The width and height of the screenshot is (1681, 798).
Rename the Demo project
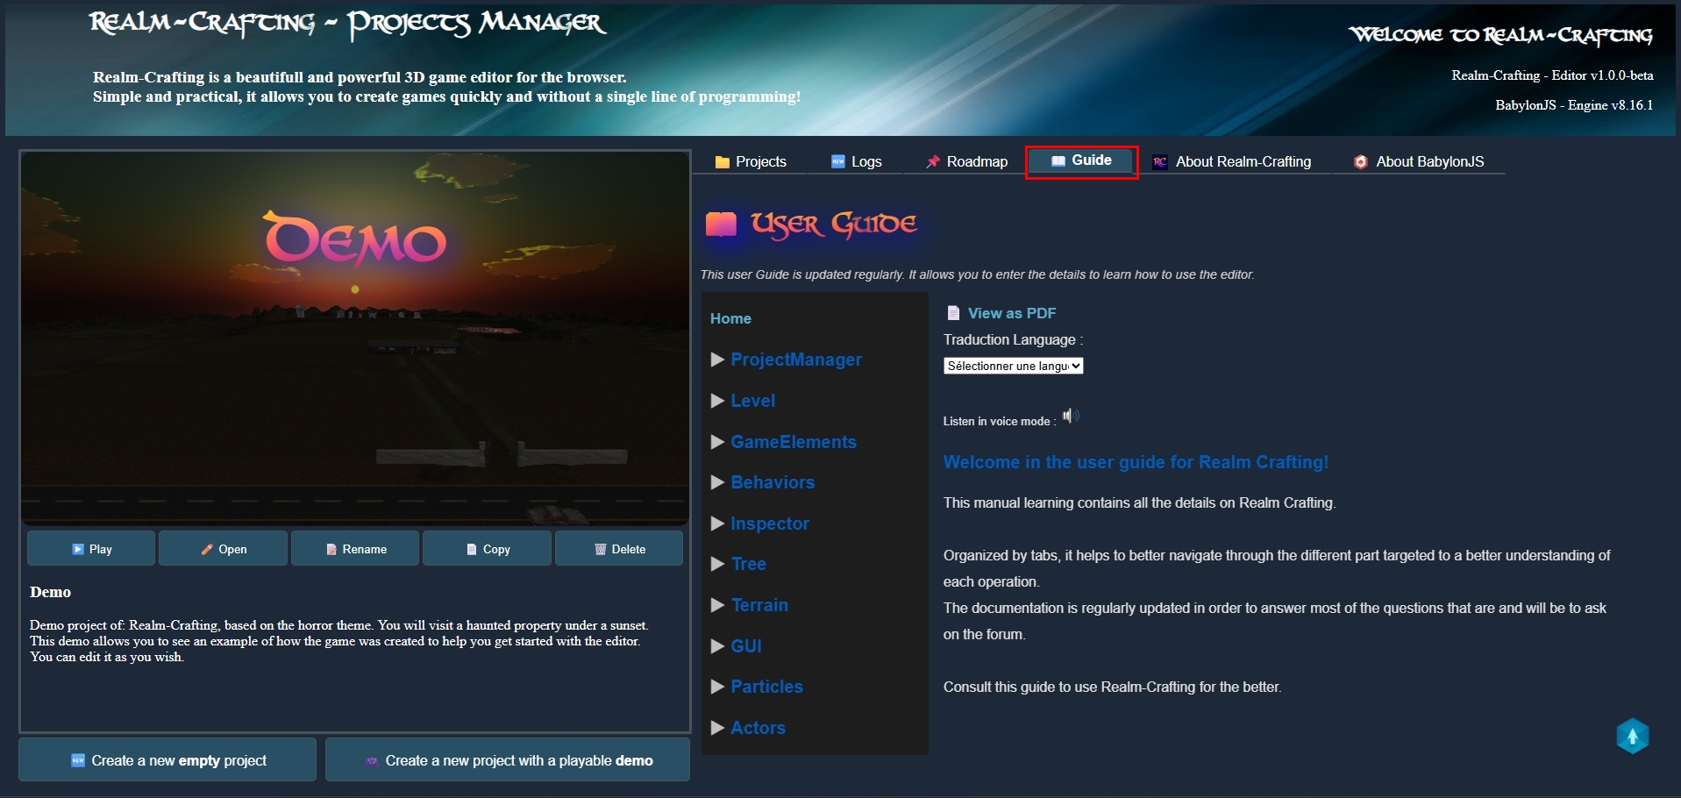(x=355, y=549)
